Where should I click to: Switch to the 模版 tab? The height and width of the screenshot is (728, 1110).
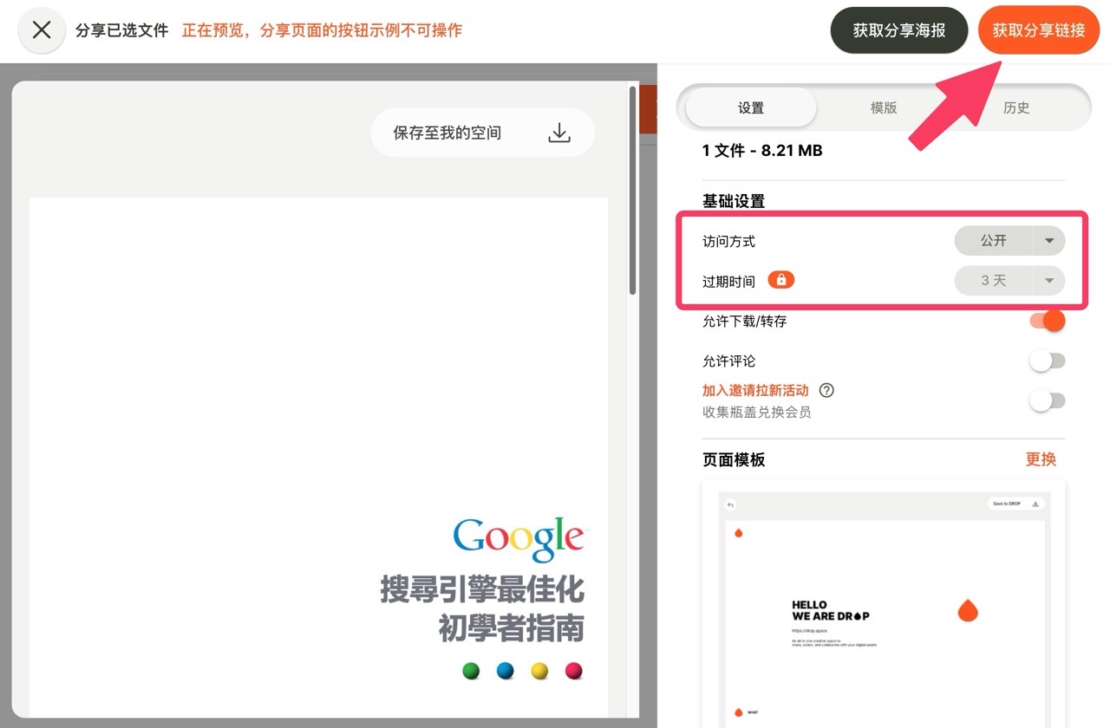pos(884,107)
